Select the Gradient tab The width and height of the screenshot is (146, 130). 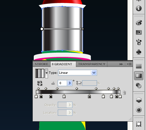click(63, 64)
